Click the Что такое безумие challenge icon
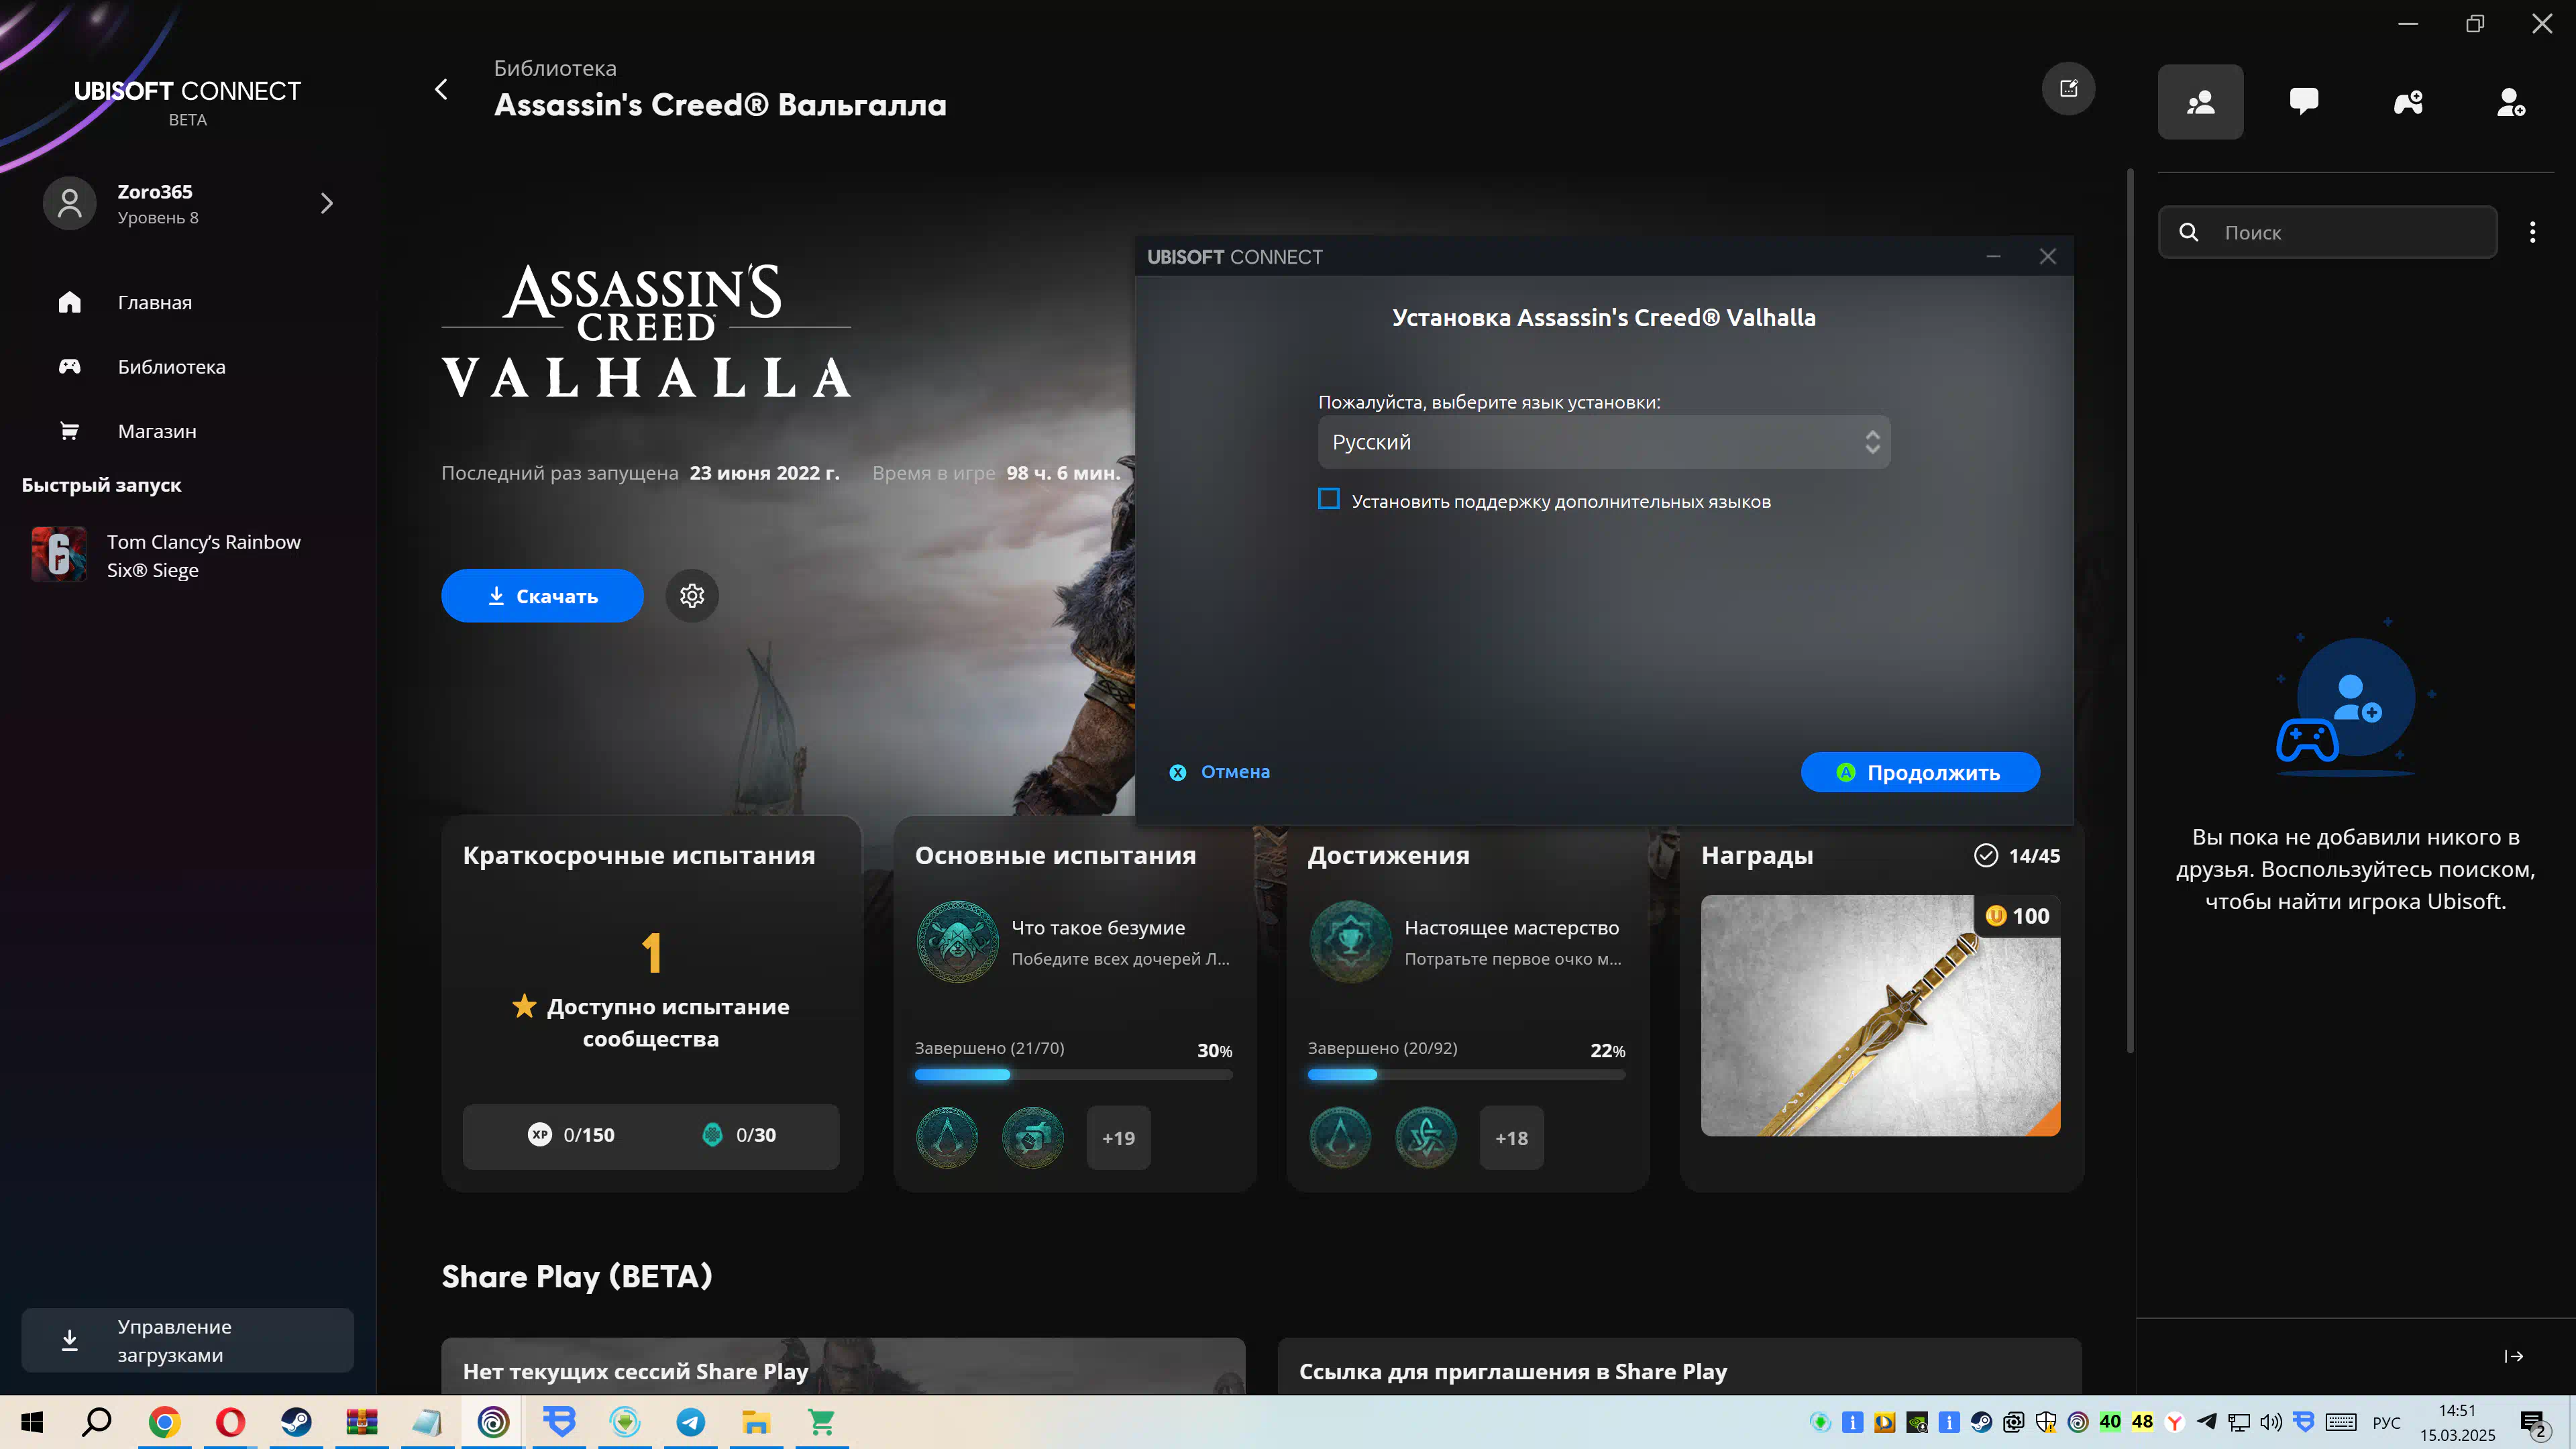 point(957,942)
